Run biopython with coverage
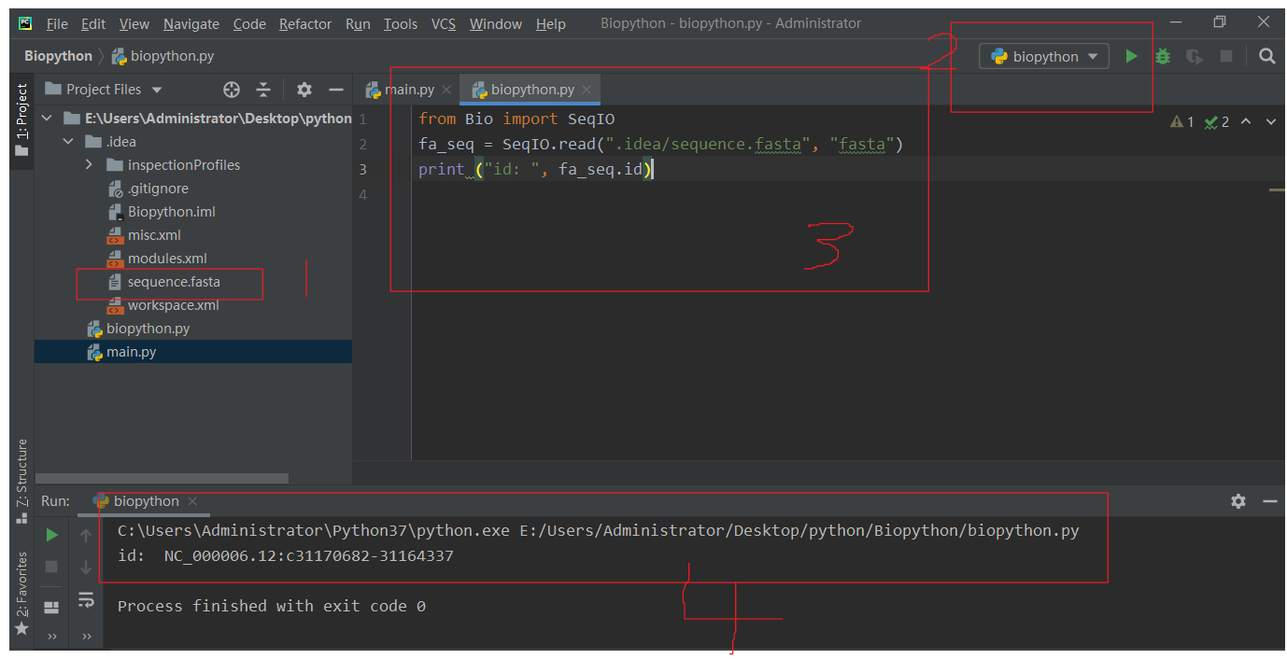This screenshot has width=1287, height=659. click(1194, 56)
